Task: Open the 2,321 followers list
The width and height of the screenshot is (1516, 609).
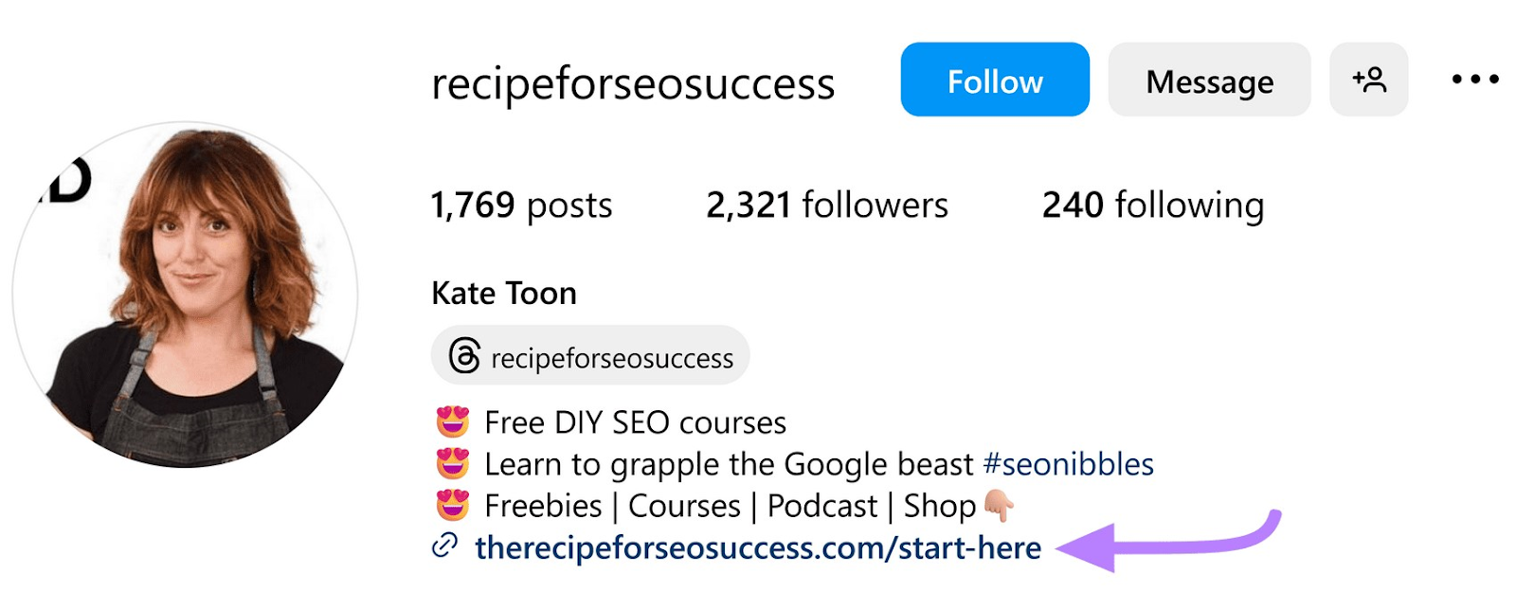Action: [826, 205]
